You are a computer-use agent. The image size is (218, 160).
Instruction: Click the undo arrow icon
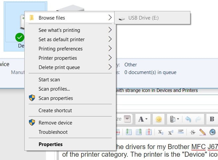pos(189,119)
